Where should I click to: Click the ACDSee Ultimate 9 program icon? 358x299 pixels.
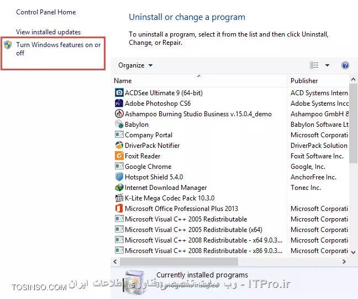119,92
